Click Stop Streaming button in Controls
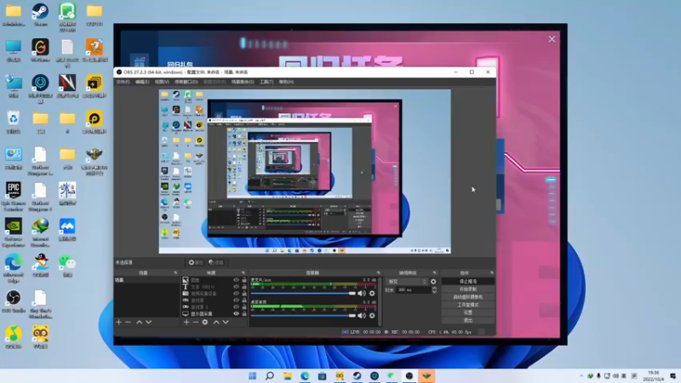 click(467, 282)
